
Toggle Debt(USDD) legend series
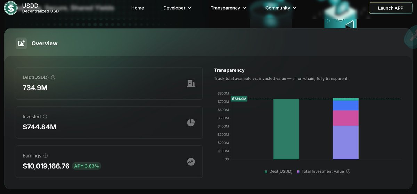(x=279, y=171)
